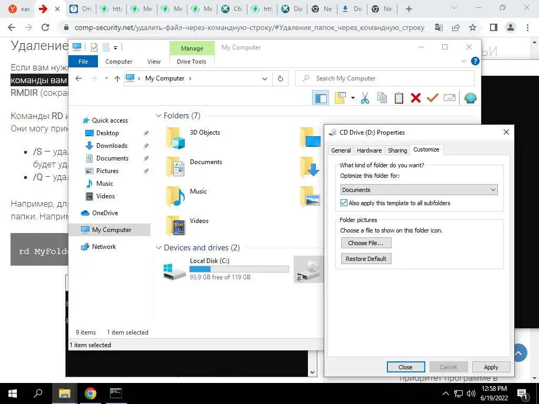Open the File menu in Explorer
Viewport: 539px width, 404px height.
(x=83, y=62)
